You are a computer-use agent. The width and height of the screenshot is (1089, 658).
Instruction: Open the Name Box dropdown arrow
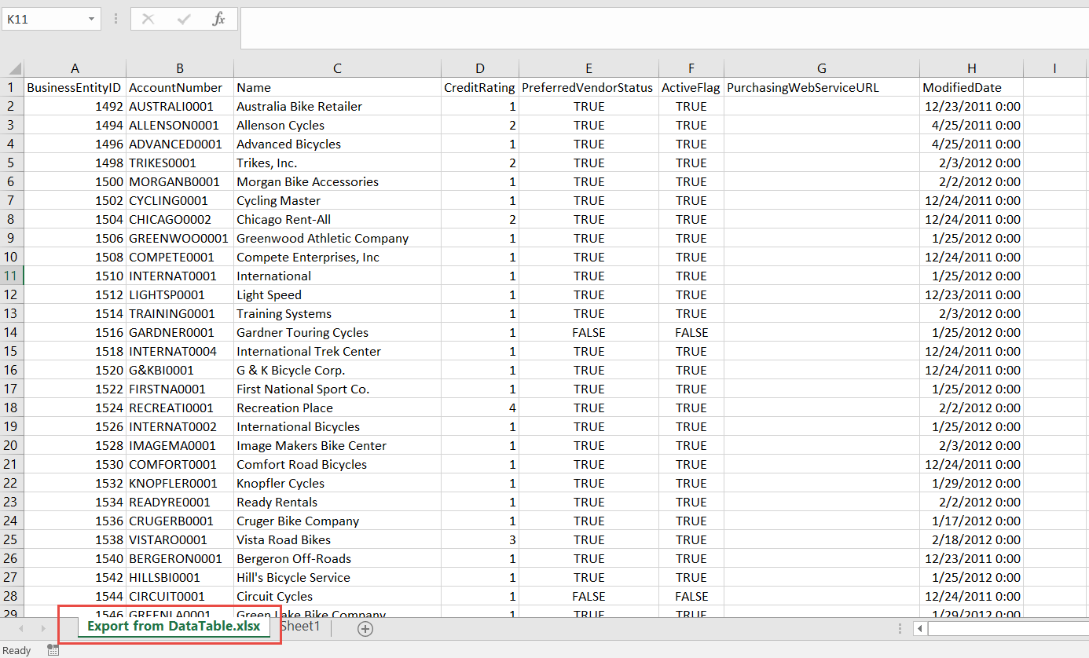pyautogui.click(x=92, y=19)
